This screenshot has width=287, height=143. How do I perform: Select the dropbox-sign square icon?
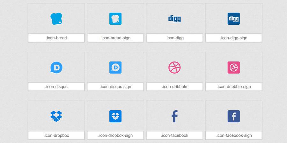(115, 116)
